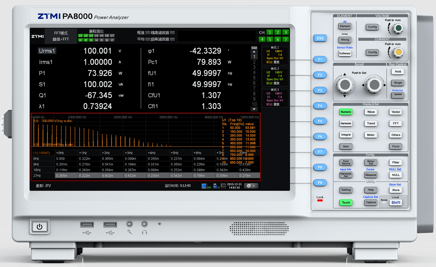Click the up/down scroll knob
The height and width of the screenshot is (267, 436).
tap(345, 85)
